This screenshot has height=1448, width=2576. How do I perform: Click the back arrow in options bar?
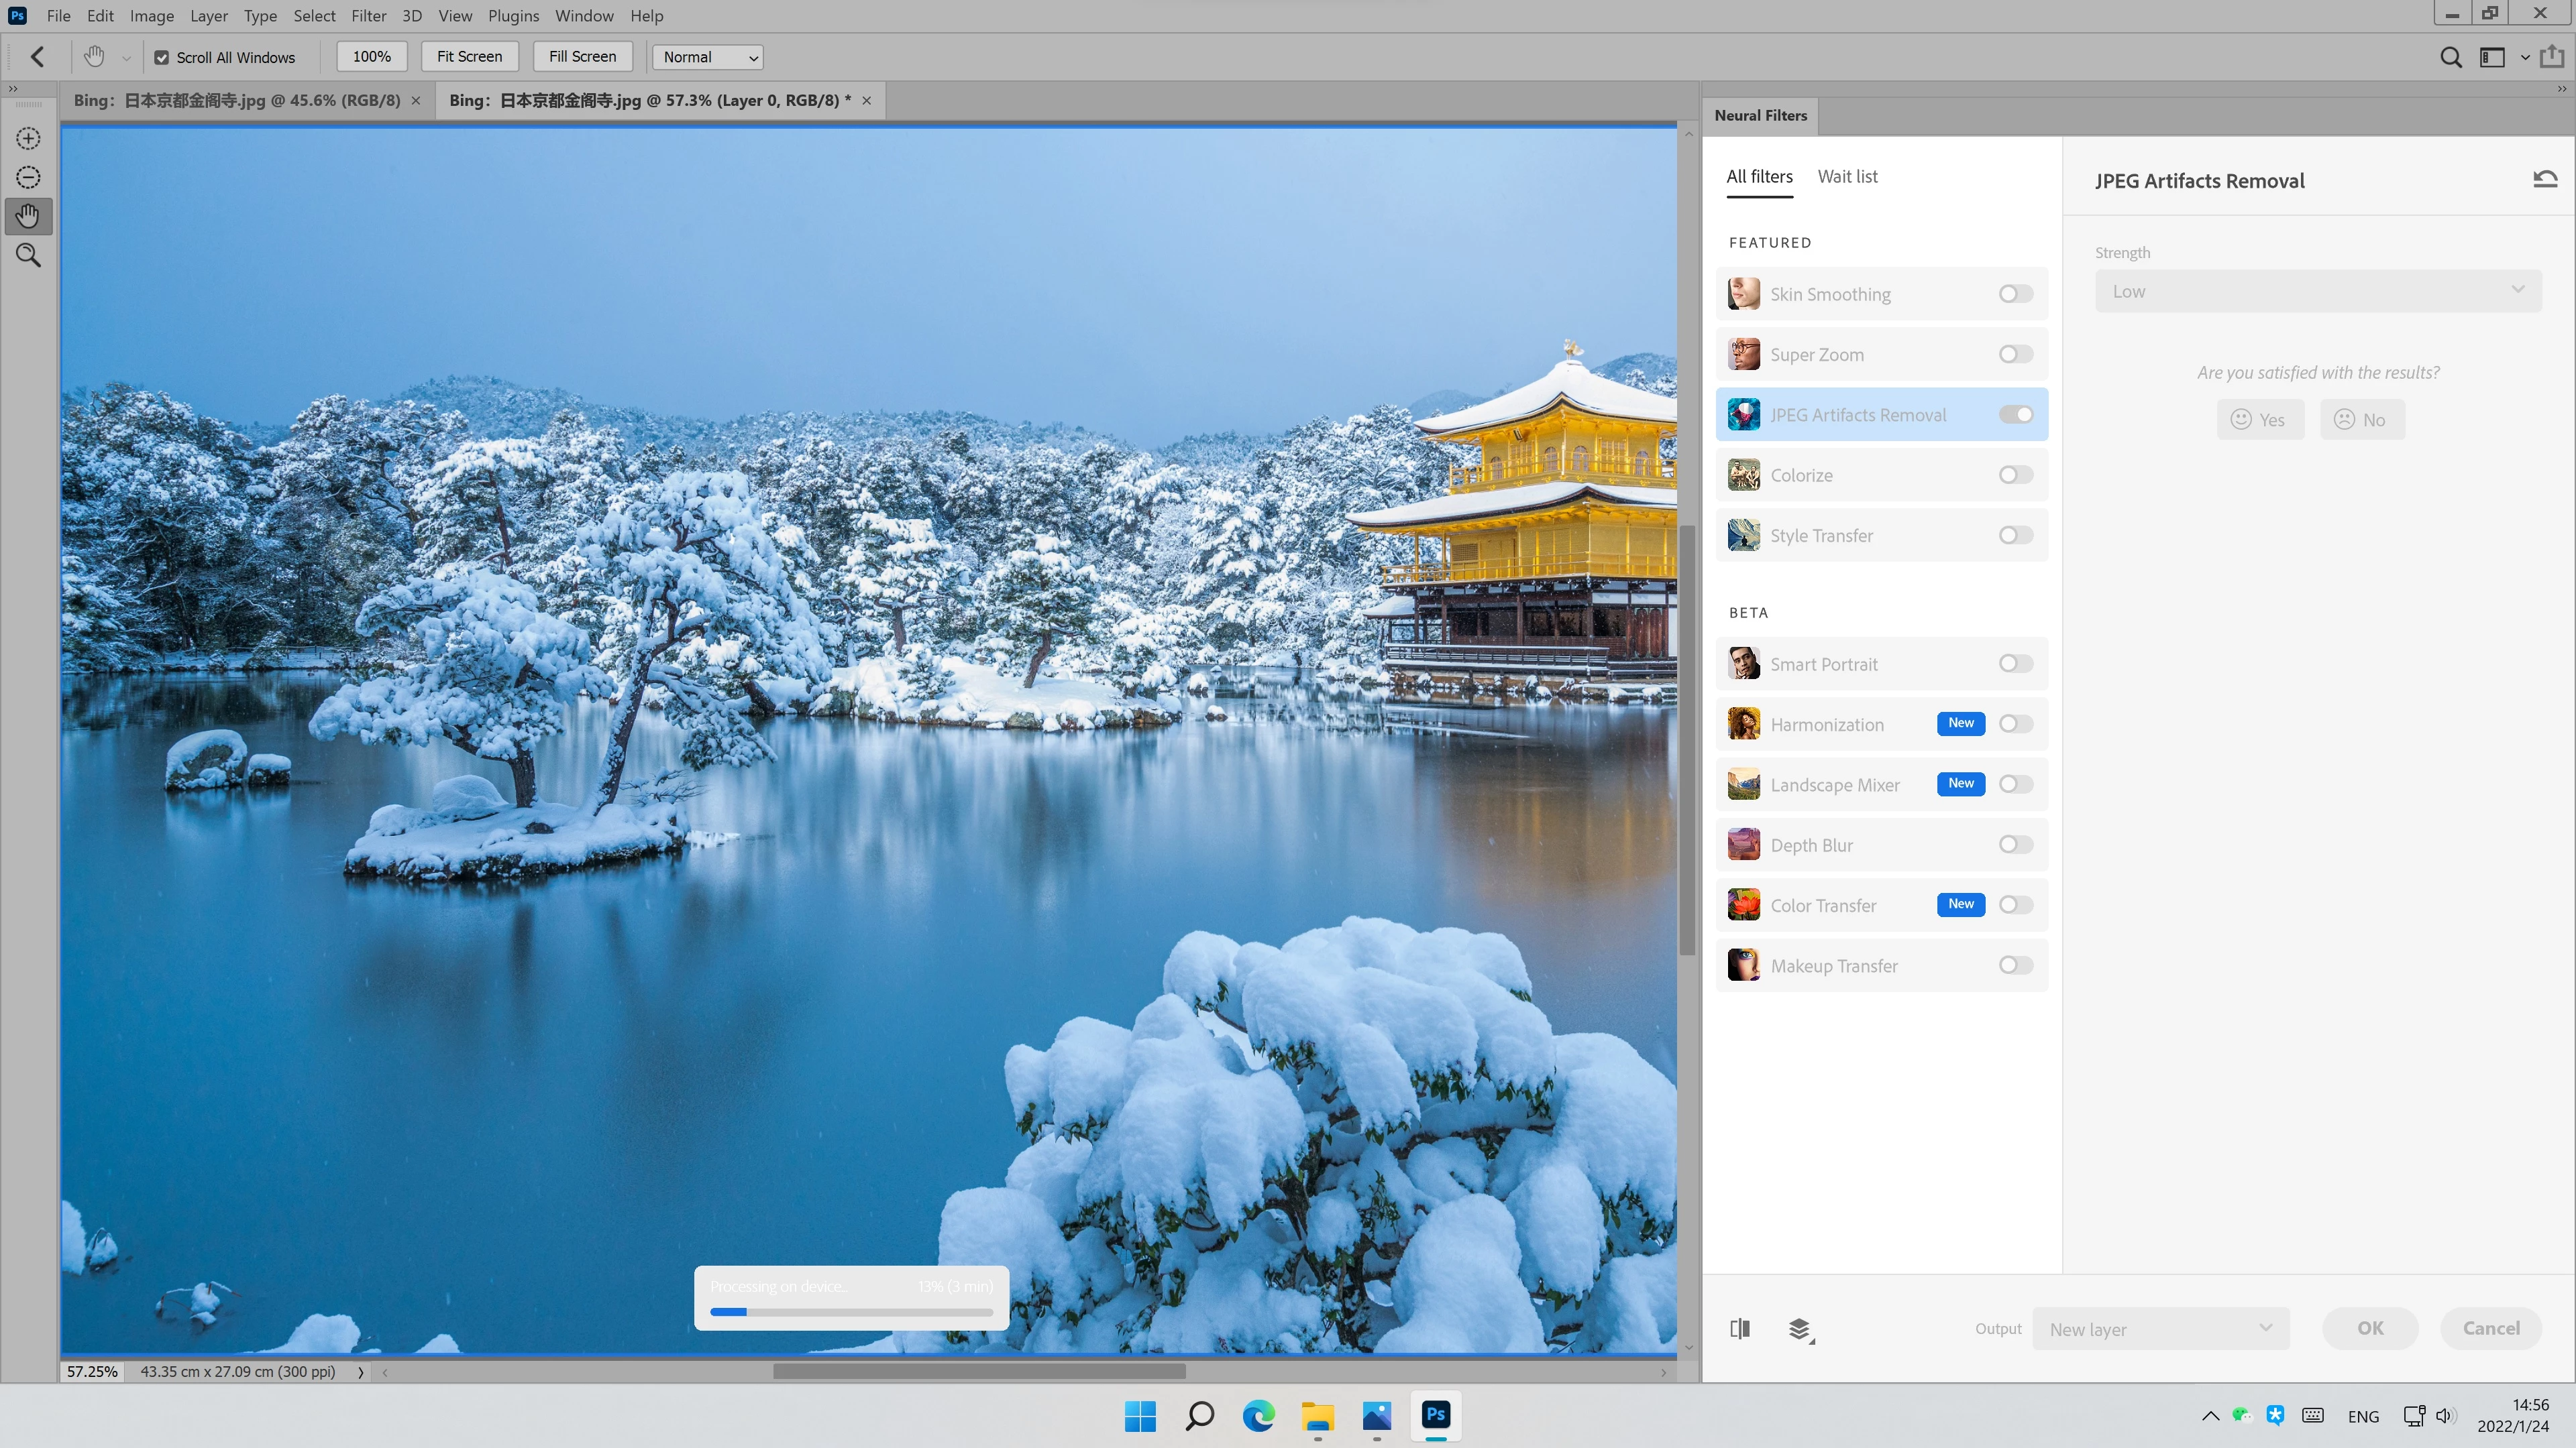pos(37,57)
